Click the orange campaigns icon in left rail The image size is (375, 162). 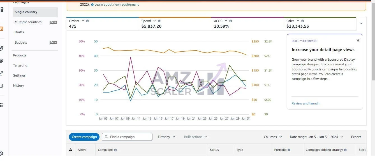click(1, 28)
